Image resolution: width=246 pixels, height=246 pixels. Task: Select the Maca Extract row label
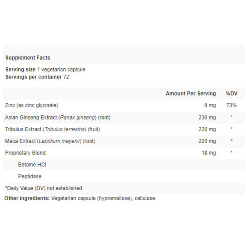click(50, 141)
